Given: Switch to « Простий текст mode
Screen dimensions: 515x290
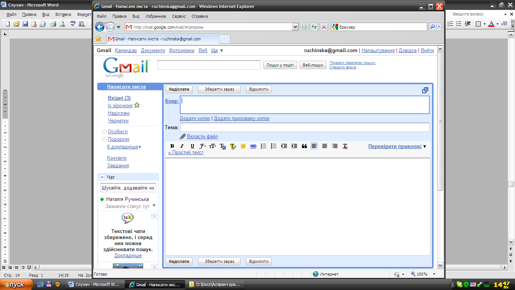Looking at the screenshot, I should pos(186,153).
